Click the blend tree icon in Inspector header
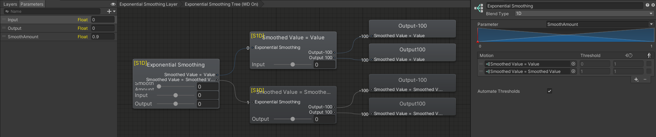The height and width of the screenshot is (137, 656). [479, 8]
